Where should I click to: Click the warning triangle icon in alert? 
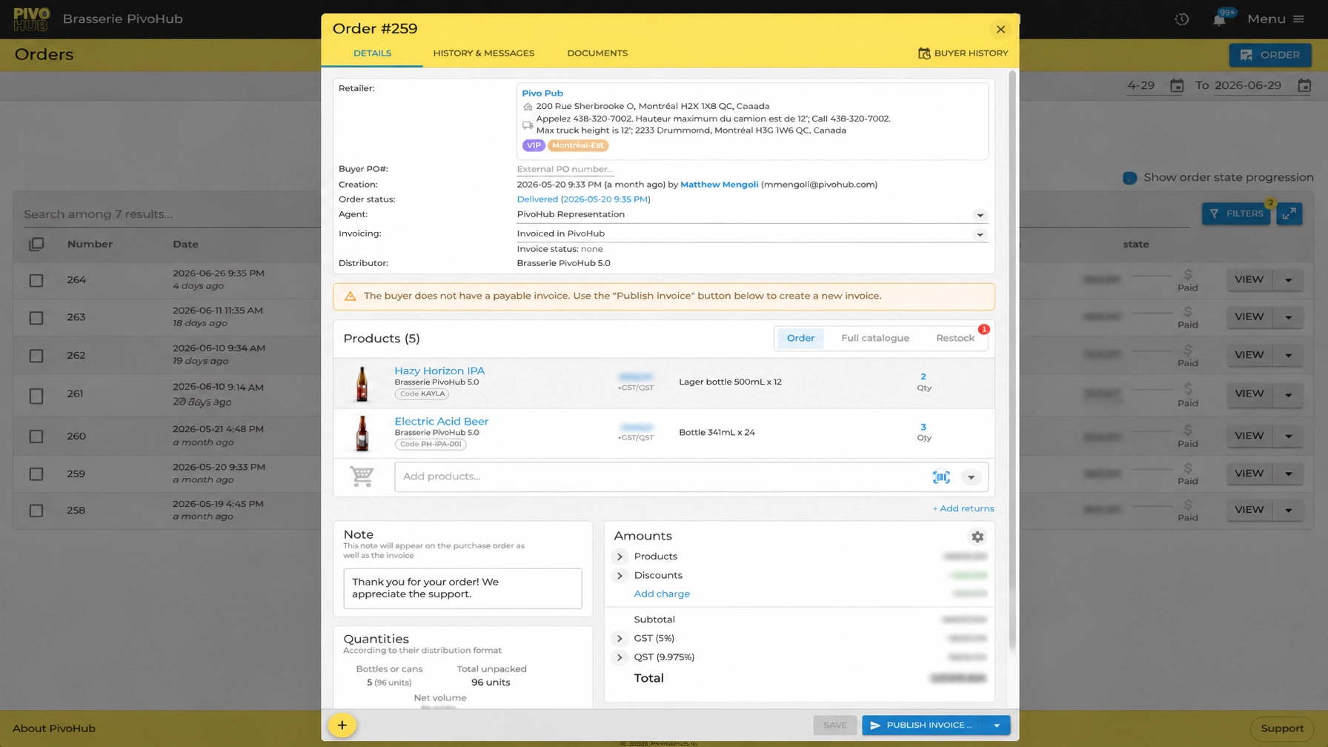[x=351, y=296]
